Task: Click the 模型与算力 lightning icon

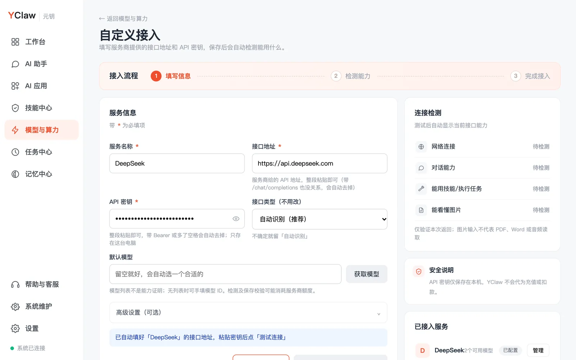Action: point(15,130)
